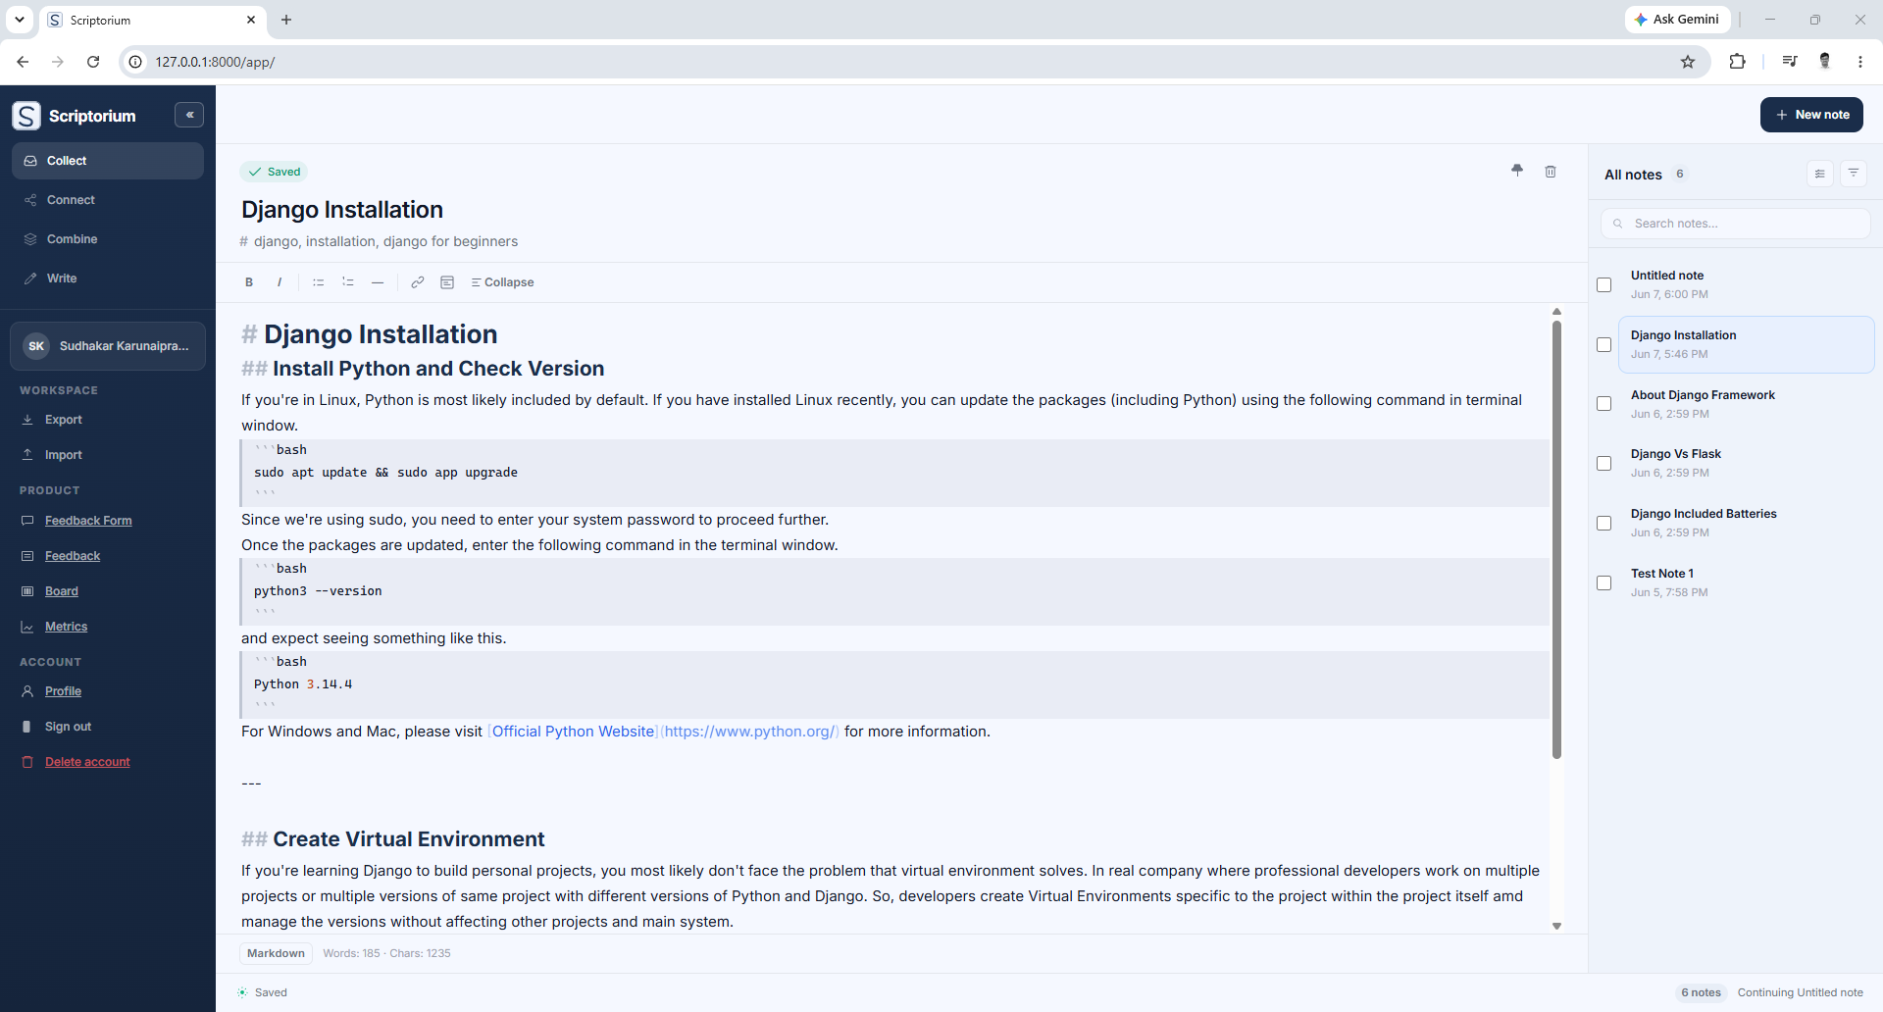Image resolution: width=1883 pixels, height=1012 pixels.
Task: Select the Django Vs Flask checkbox
Action: click(x=1604, y=464)
